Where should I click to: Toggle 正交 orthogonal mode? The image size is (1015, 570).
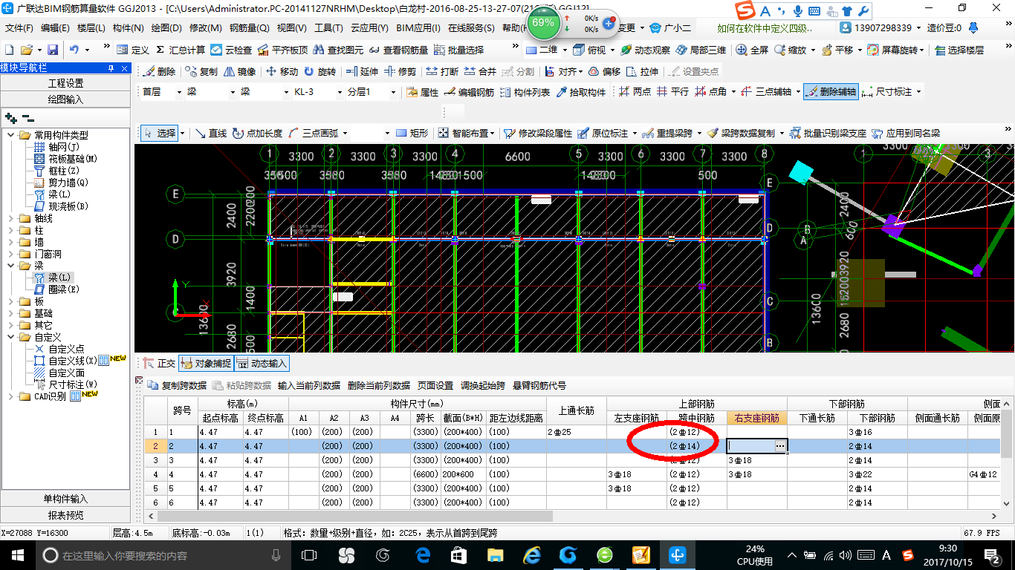click(159, 364)
